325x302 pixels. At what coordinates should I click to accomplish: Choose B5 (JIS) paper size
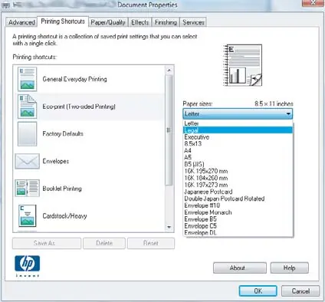click(x=238, y=164)
